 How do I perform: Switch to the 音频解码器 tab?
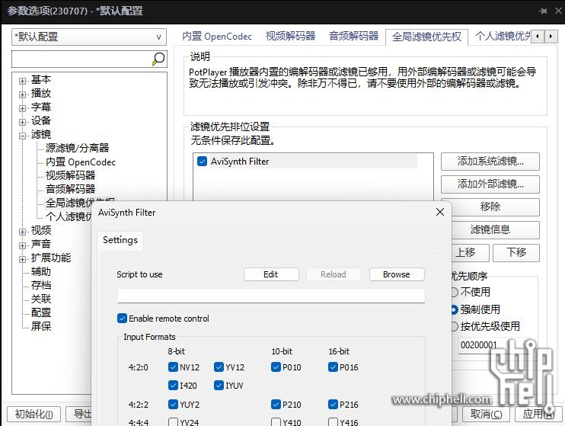coord(353,36)
